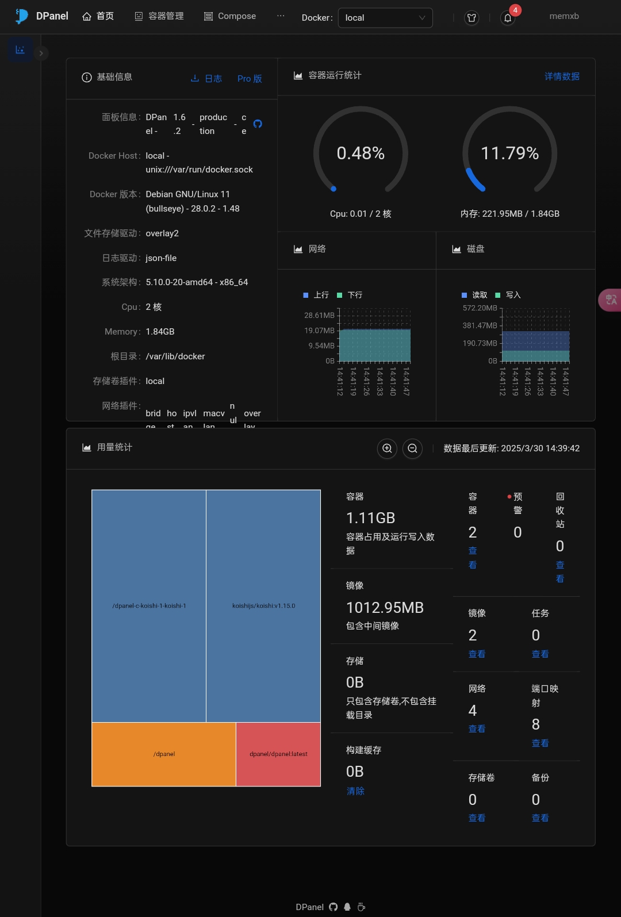The width and height of the screenshot is (621, 917).
Task: Open the 详情数据 link
Action: pos(562,76)
